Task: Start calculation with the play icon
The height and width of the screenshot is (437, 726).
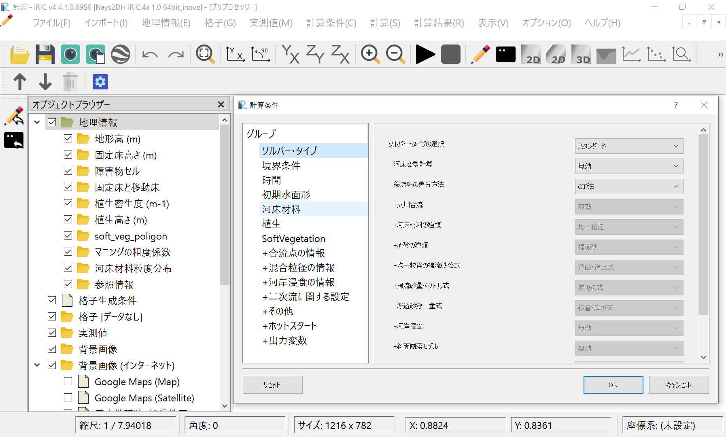Action: [425, 54]
